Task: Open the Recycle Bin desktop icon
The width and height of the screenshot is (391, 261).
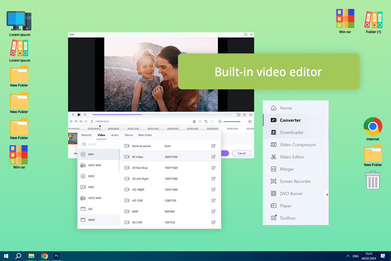Action: (x=373, y=180)
